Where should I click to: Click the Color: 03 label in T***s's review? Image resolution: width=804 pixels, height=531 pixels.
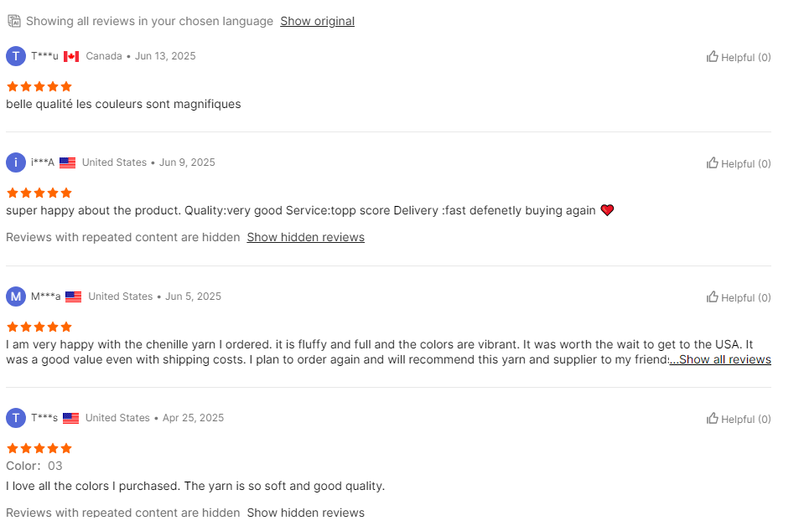pyautogui.click(x=34, y=466)
